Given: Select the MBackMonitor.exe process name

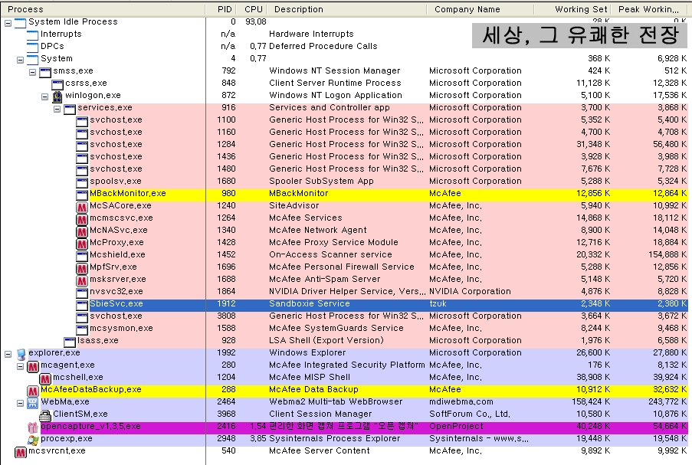Looking at the screenshot, I should point(127,193).
